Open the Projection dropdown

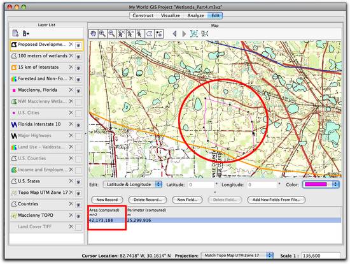click(237, 255)
